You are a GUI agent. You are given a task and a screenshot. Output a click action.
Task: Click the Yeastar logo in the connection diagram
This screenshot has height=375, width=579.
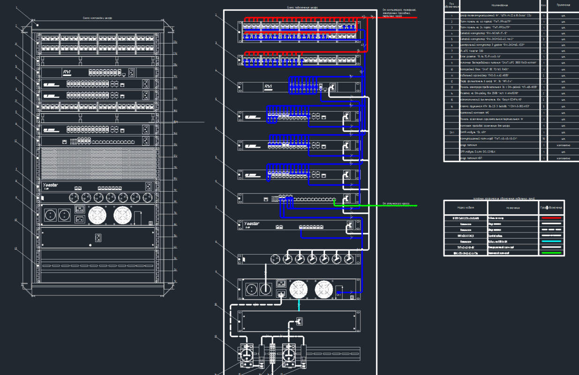[x=255, y=225]
